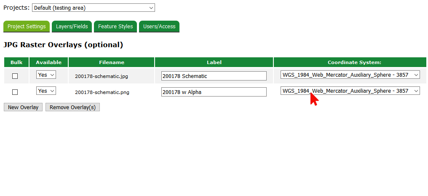Tick the Bulk checkbox for 200178-schematic.png

15,92
